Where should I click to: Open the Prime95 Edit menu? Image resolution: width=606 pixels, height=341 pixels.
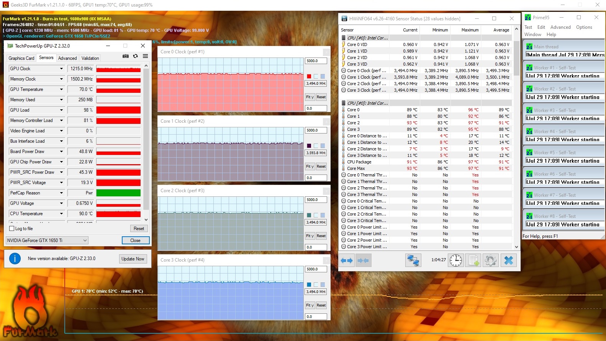[x=541, y=27]
